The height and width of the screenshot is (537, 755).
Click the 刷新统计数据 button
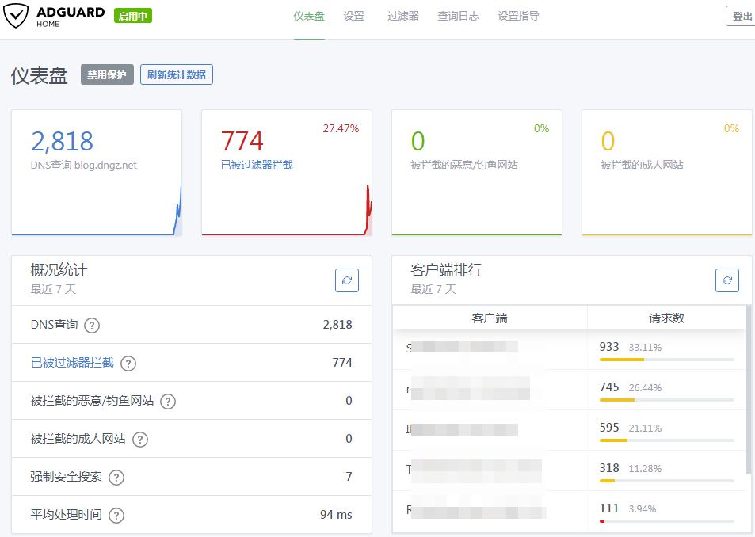coord(177,75)
